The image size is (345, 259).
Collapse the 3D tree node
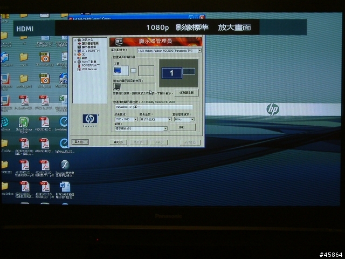75,54
